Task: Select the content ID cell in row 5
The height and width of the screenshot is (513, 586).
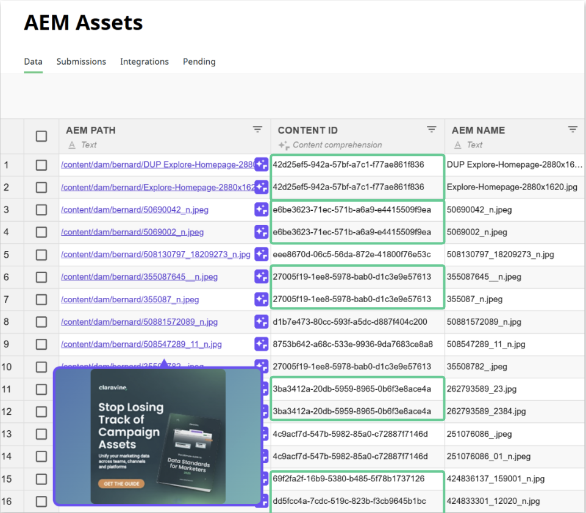Action: click(352, 255)
